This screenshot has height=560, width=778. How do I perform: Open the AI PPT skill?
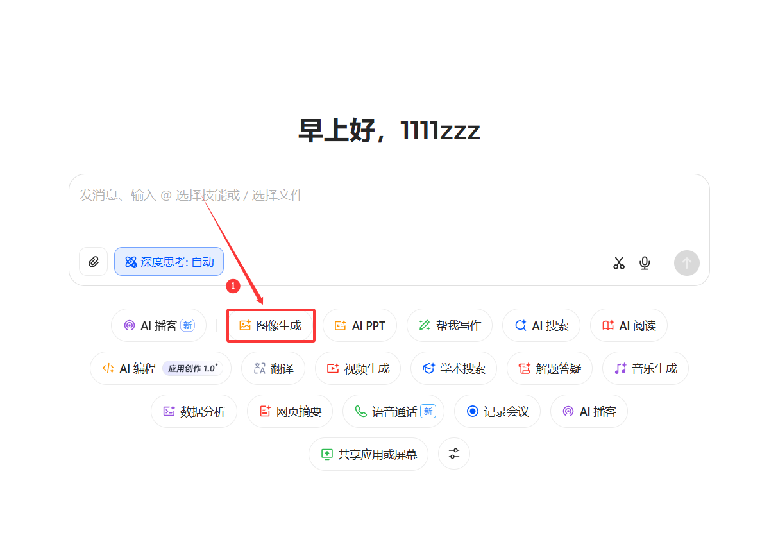click(x=360, y=325)
